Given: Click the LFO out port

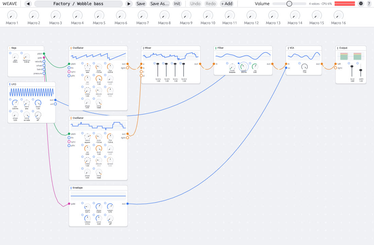Looking at the screenshot, I should pyautogui.click(x=55, y=100).
